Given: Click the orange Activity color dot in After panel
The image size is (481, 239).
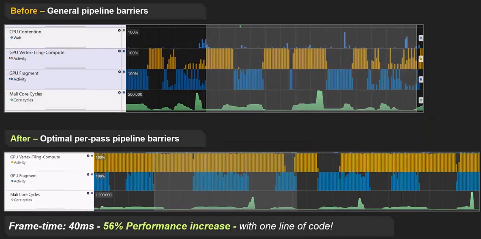Looking at the screenshot, I should pyautogui.click(x=12, y=162).
